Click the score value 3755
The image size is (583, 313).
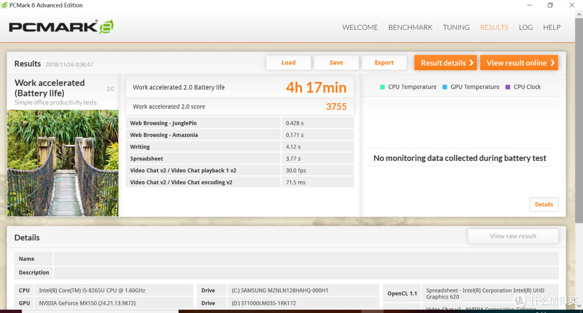[336, 107]
